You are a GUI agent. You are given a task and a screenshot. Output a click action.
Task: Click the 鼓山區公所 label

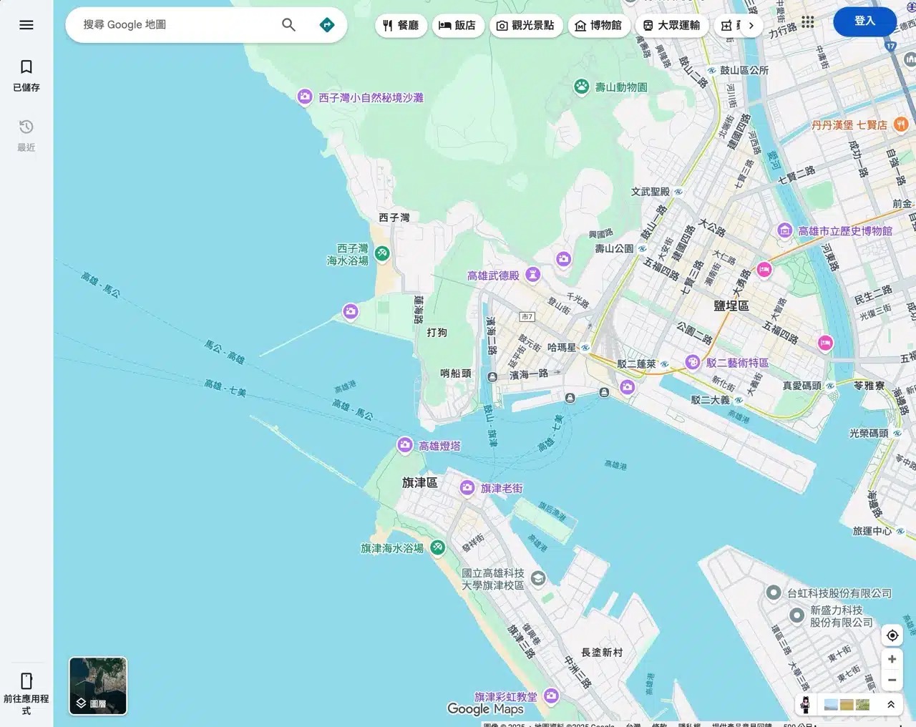click(x=744, y=70)
